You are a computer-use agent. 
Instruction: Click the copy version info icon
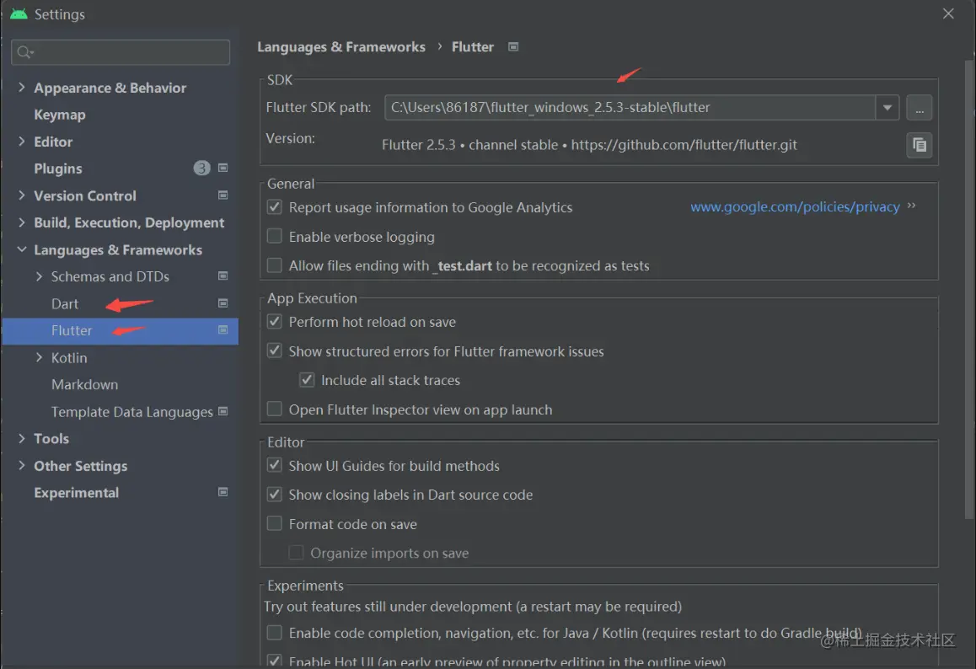(919, 145)
